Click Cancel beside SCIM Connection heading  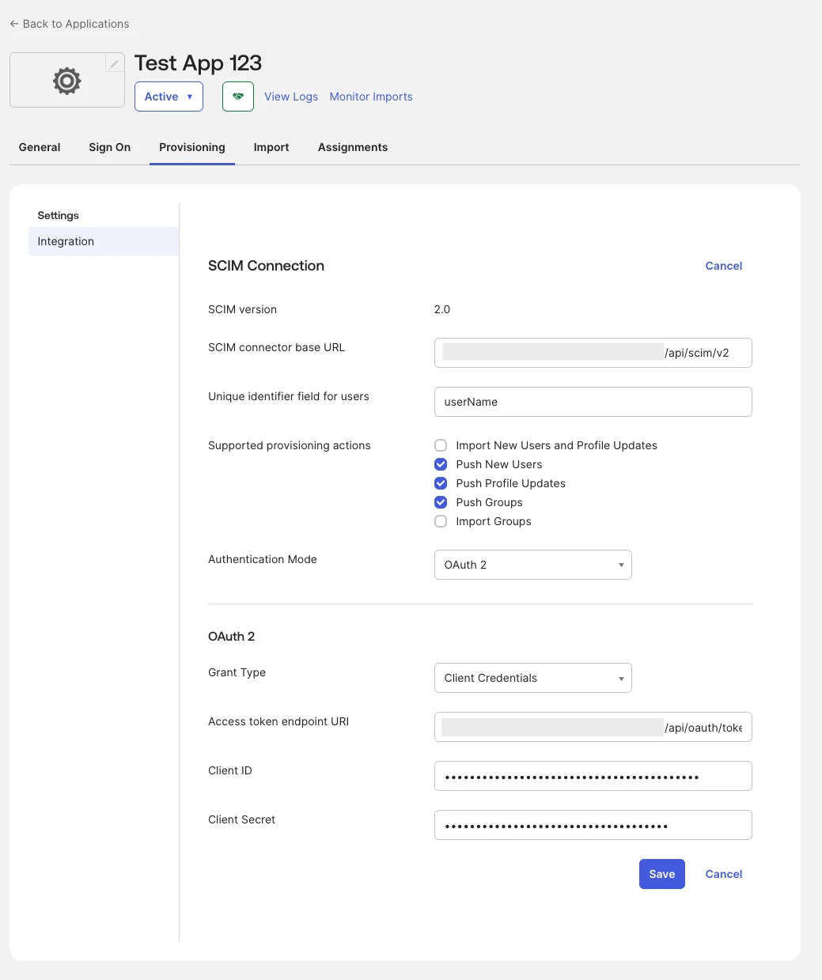pos(724,266)
